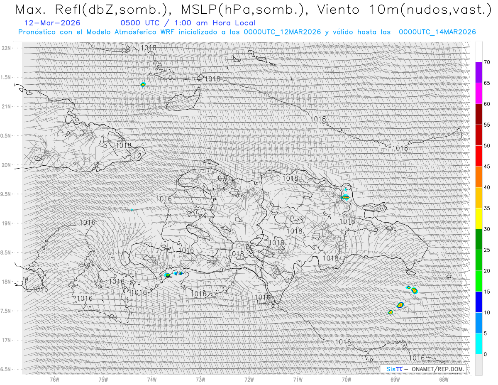The height and width of the screenshot is (385, 498).
Task: Select the color scale label "25"
Action: [487, 250]
